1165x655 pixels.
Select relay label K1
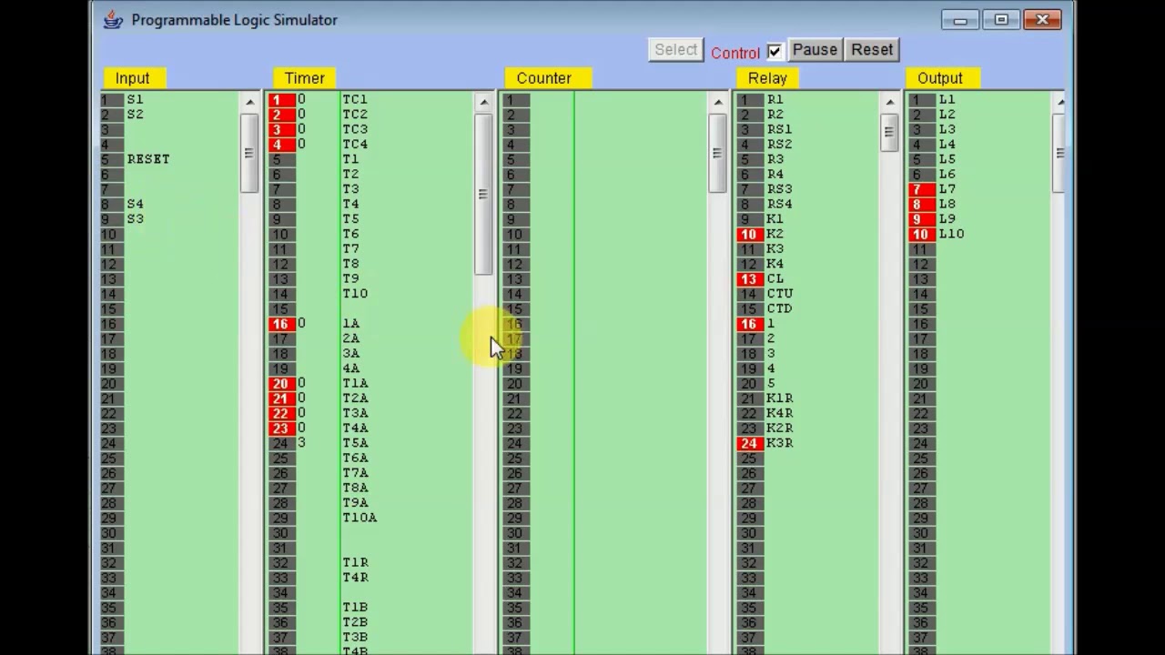(x=775, y=219)
